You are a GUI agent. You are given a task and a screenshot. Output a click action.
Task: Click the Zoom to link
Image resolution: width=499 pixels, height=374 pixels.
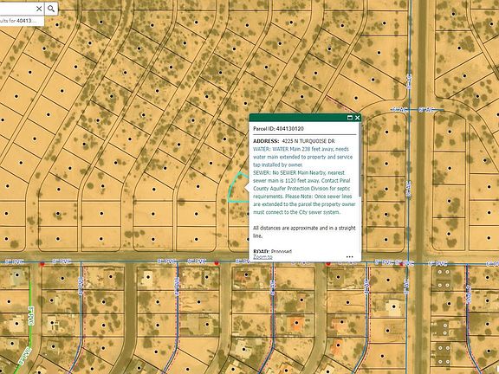point(262,256)
